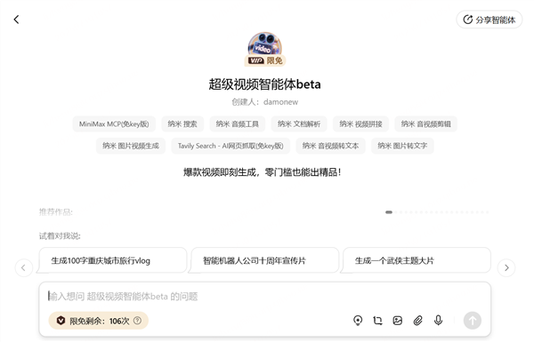Select the 纳米 图片视频生成 tag
This screenshot has height=342, width=534.
click(x=131, y=146)
